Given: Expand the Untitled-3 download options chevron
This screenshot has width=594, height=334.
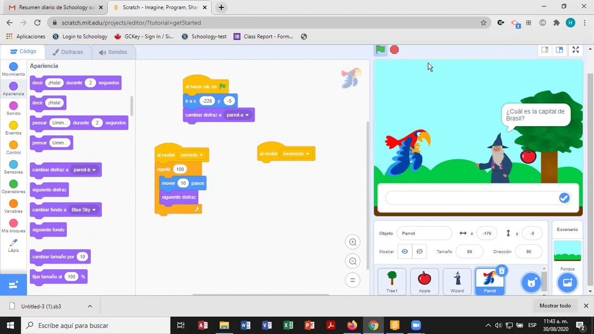Looking at the screenshot, I should [90, 306].
